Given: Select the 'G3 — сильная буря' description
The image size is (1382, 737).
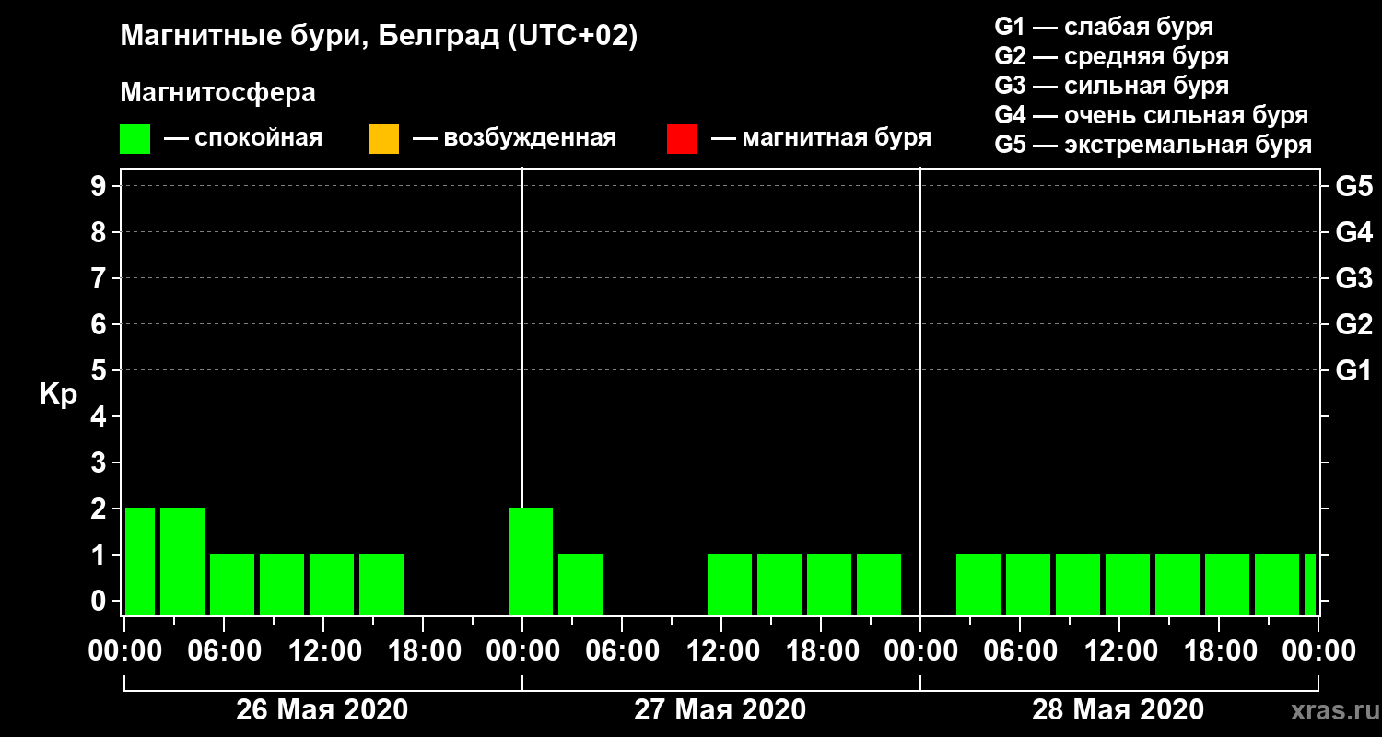Looking at the screenshot, I should tap(1112, 86).
